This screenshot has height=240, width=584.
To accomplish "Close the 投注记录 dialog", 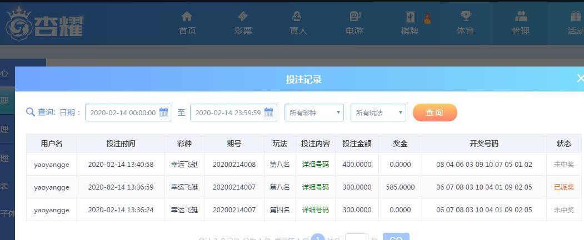I will [580, 79].
